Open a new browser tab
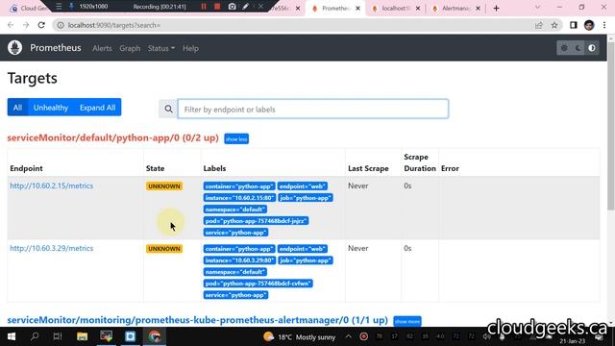 tap(496, 8)
